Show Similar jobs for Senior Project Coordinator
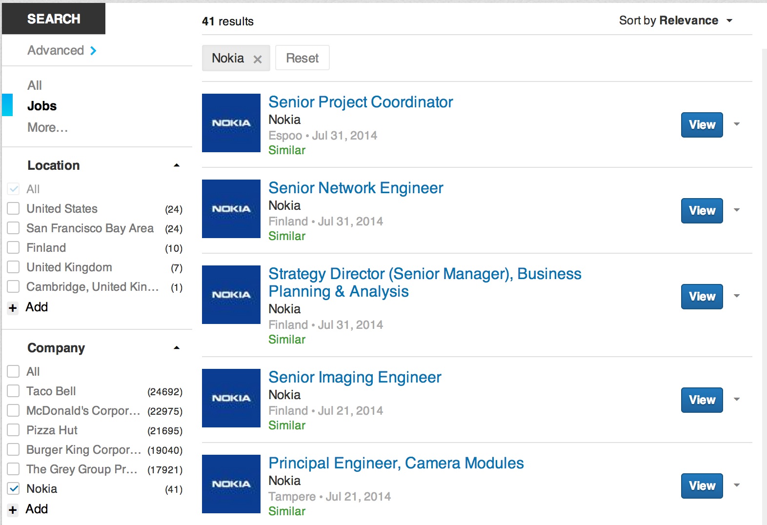This screenshot has height=525, width=767. [287, 150]
